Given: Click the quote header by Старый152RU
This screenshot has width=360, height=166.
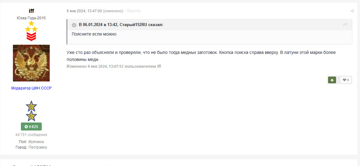Looking at the screenshot, I should pyautogui.click(x=121, y=25).
